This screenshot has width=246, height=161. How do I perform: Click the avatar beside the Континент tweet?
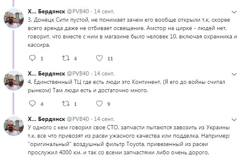coord(14,80)
